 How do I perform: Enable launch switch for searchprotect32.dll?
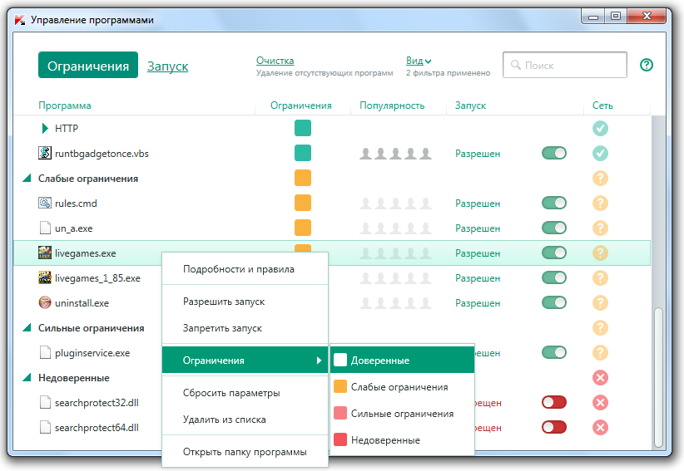pyautogui.click(x=554, y=402)
